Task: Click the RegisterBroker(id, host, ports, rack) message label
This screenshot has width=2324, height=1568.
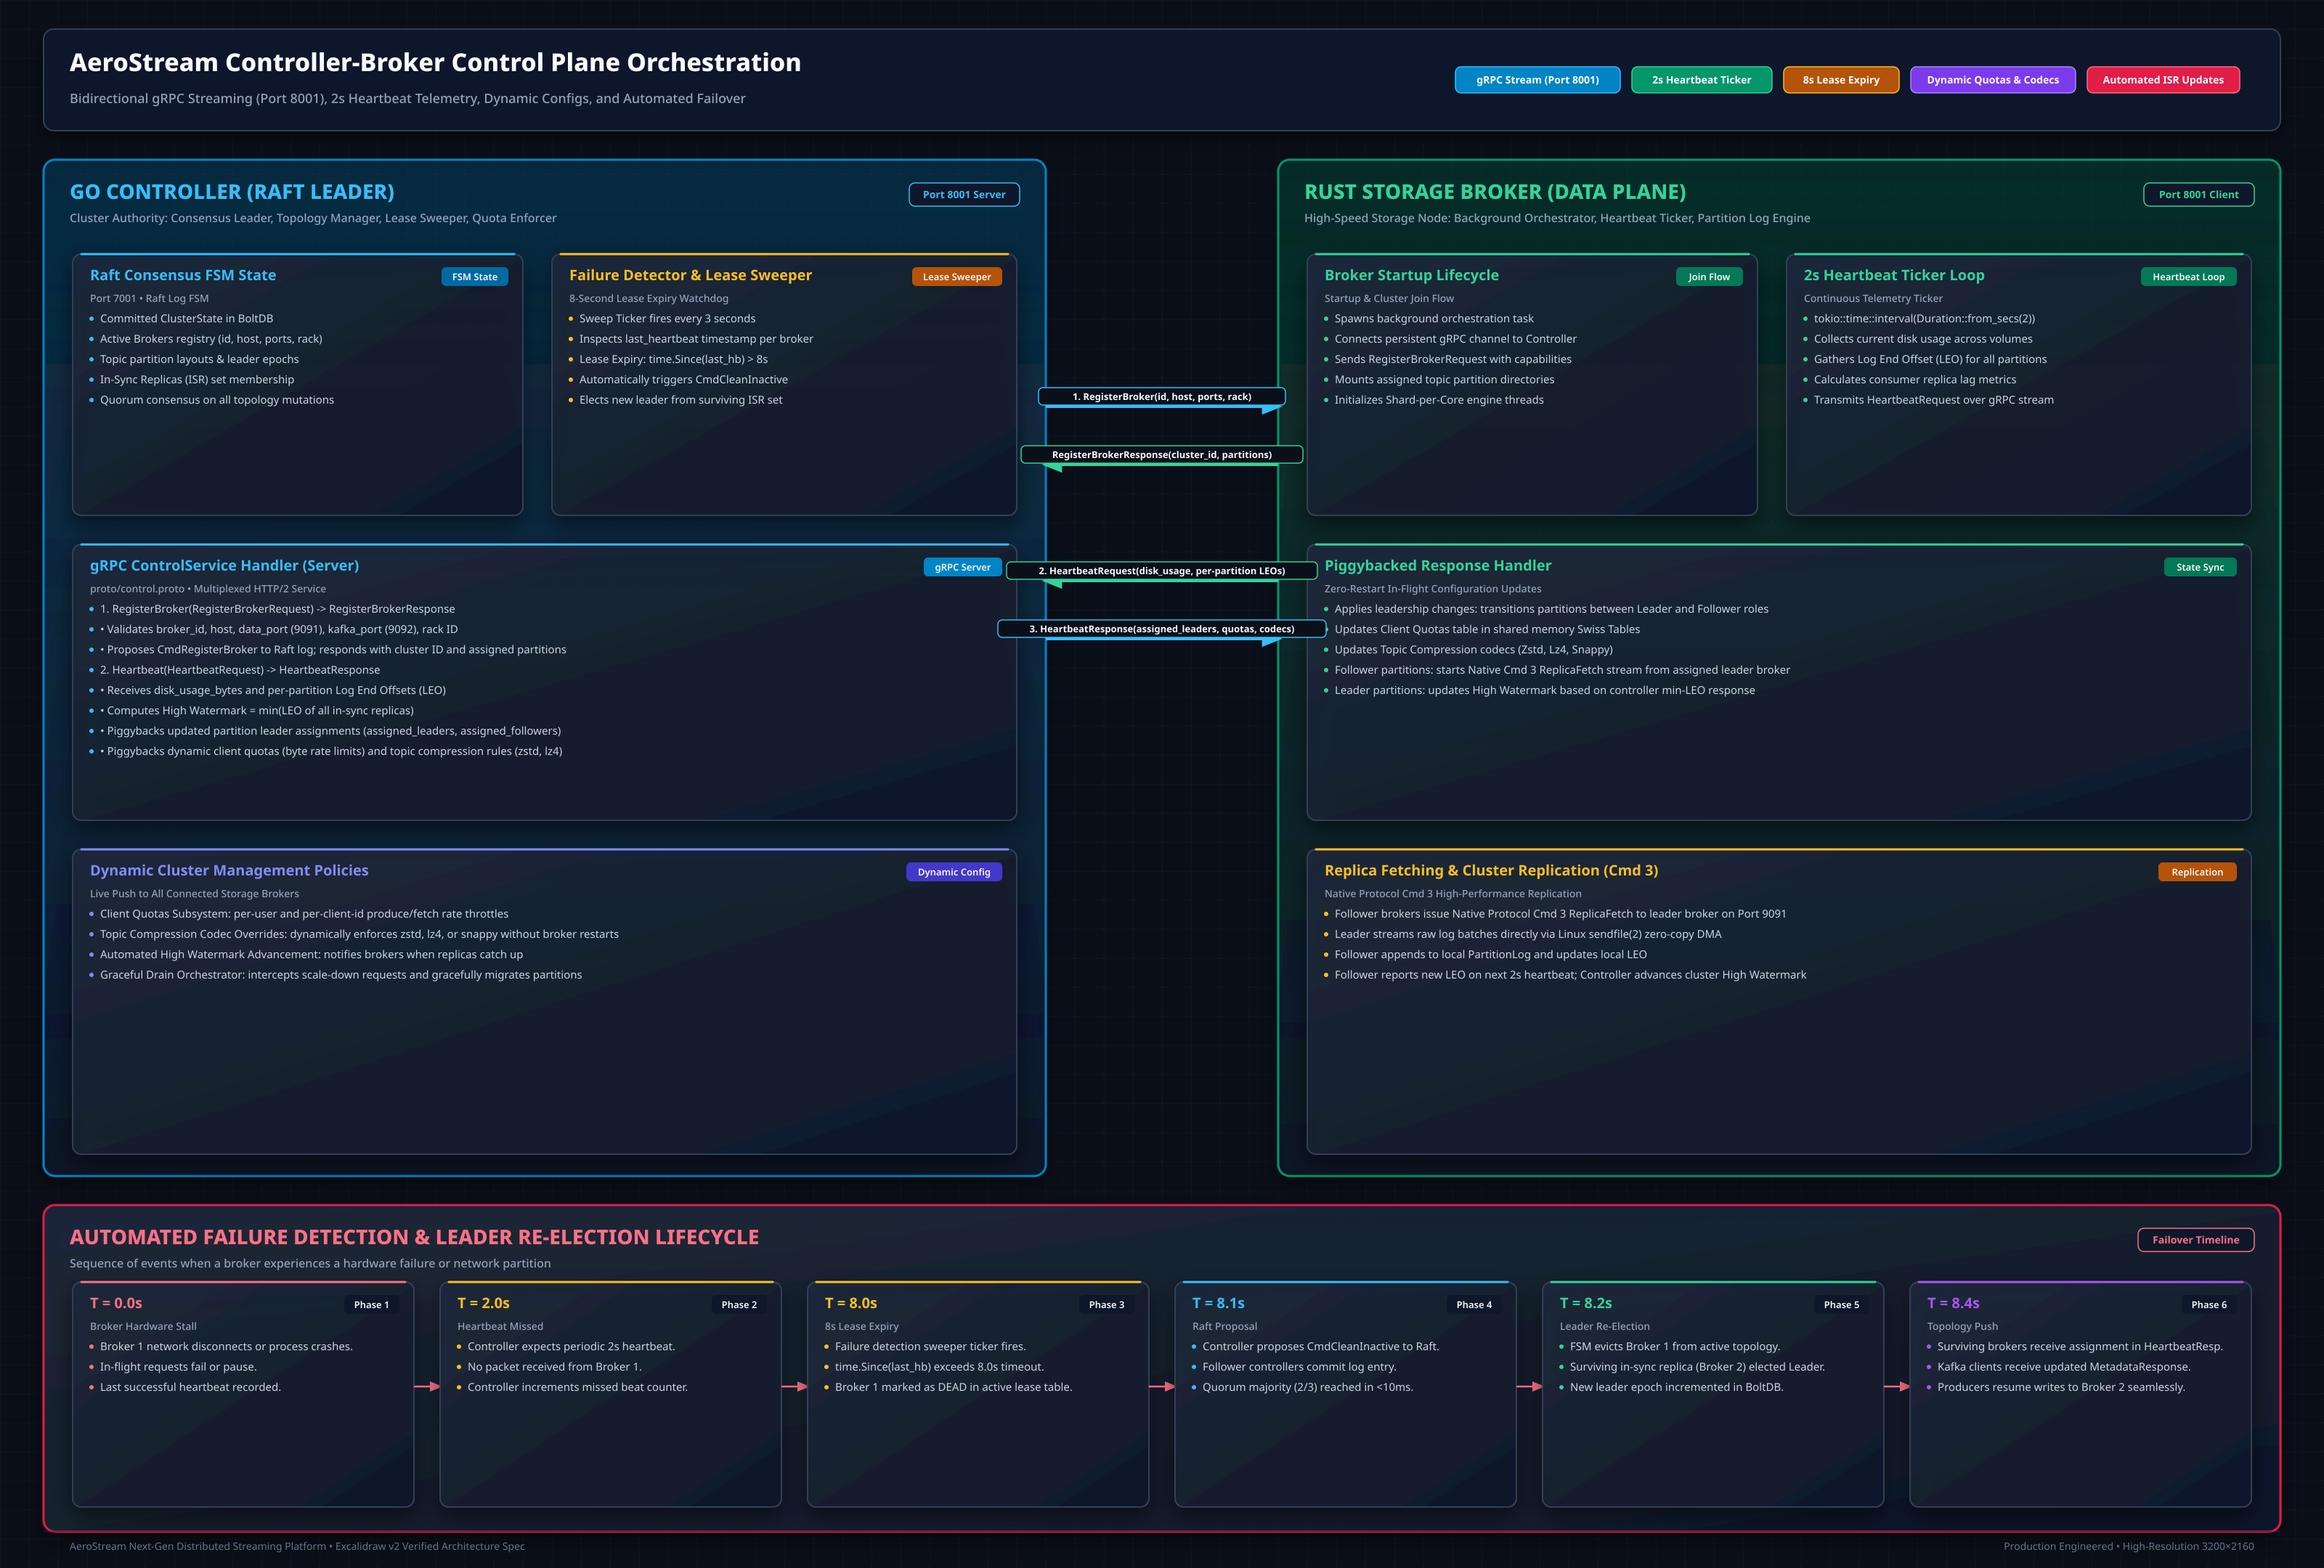Action: tap(1161, 397)
